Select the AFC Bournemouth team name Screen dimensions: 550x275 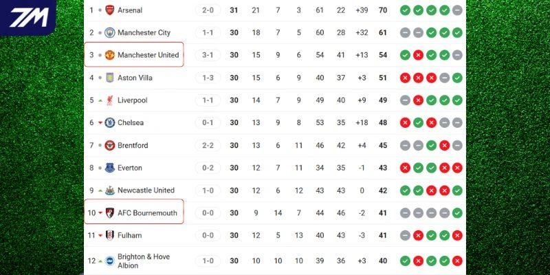coord(148,213)
